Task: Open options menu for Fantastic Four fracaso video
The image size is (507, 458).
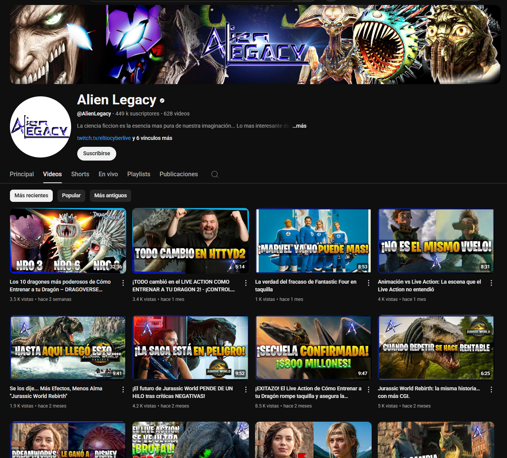Action: pos(369,283)
